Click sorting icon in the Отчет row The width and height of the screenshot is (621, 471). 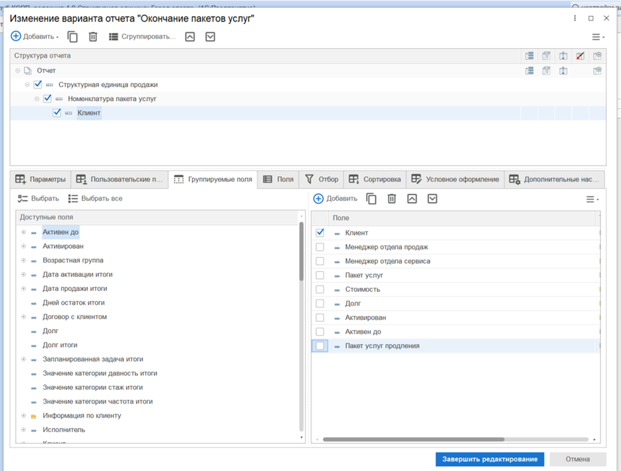tap(563, 71)
